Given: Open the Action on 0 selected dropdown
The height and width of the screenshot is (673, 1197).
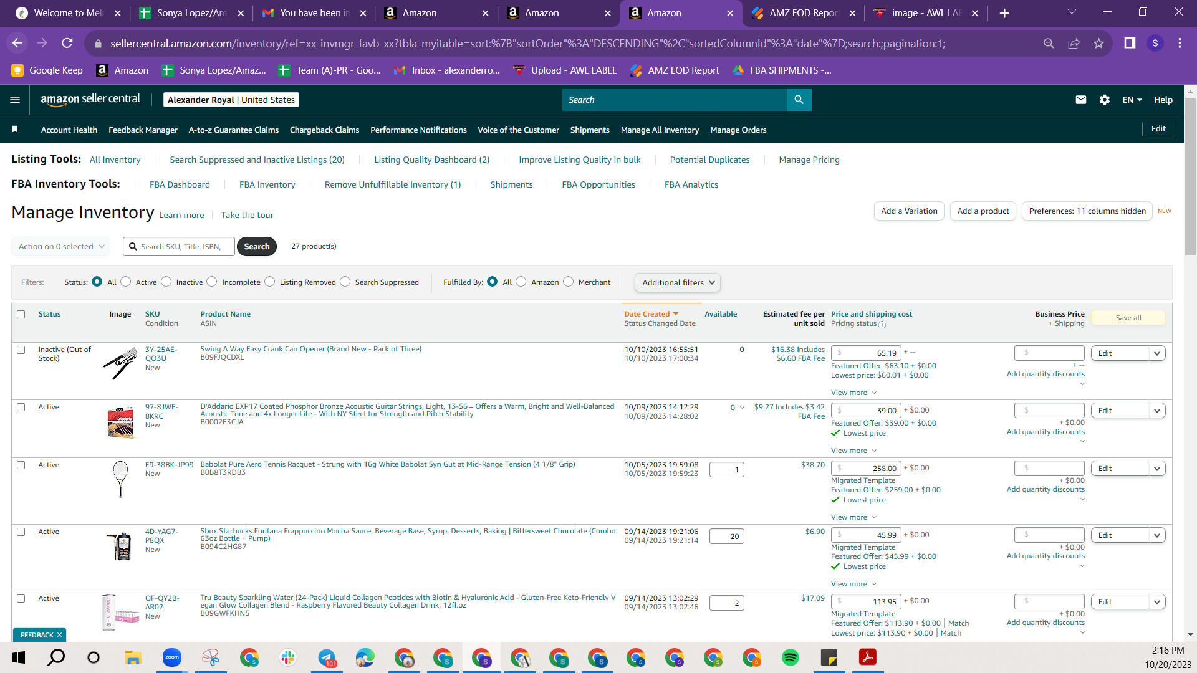Looking at the screenshot, I should tap(61, 247).
